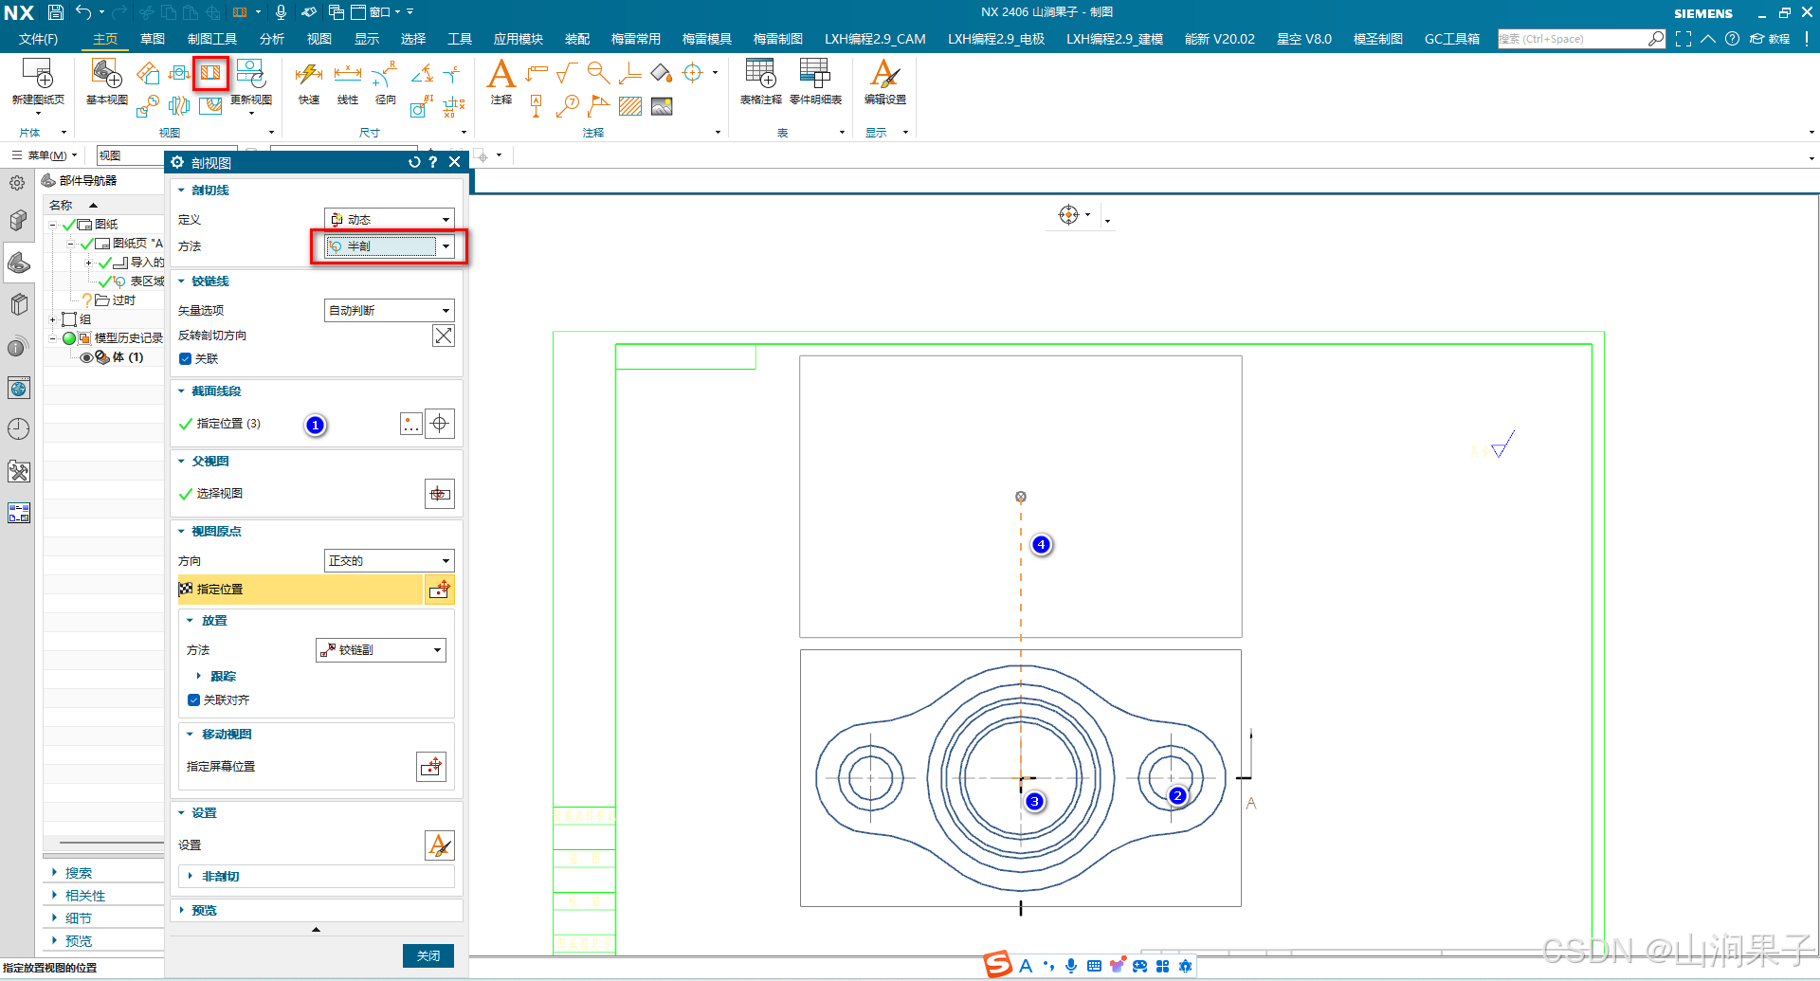Toggle the 关联对齐 checkbox
Viewport: 1820px width, 981px height.
click(193, 700)
